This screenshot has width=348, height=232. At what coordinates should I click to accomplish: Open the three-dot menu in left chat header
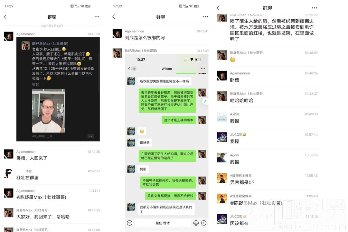(x=97, y=17)
